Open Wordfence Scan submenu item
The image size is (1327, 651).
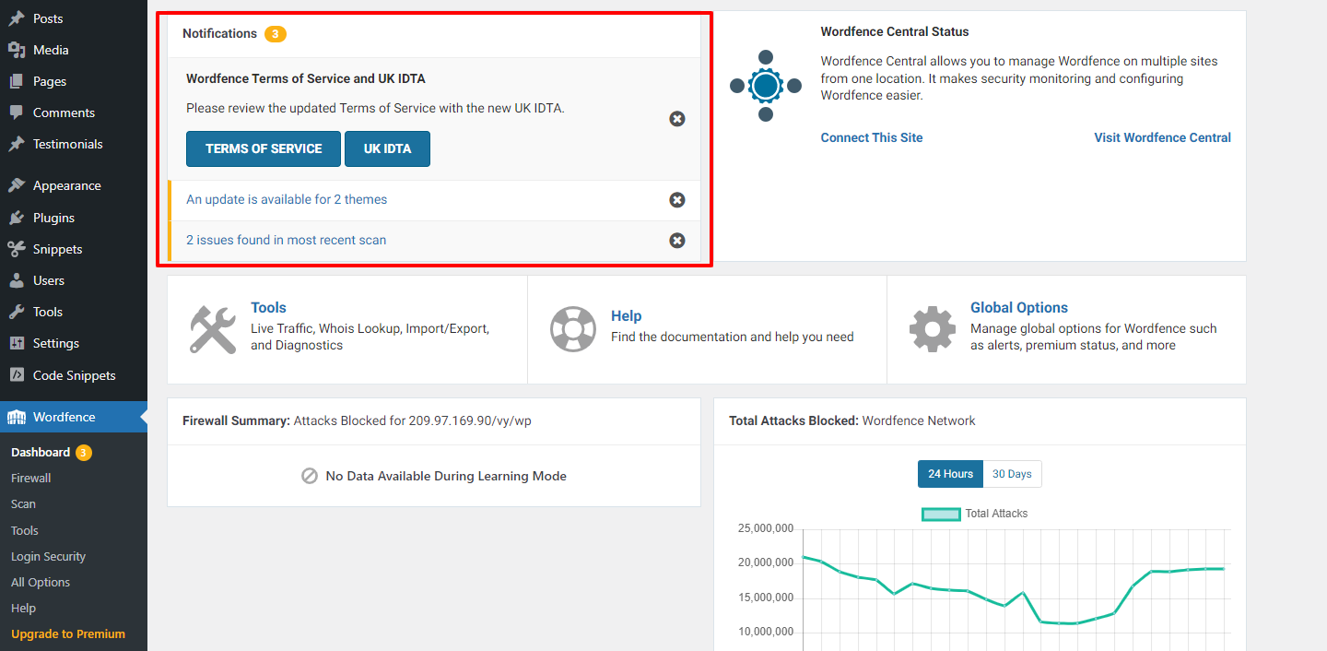tap(24, 504)
